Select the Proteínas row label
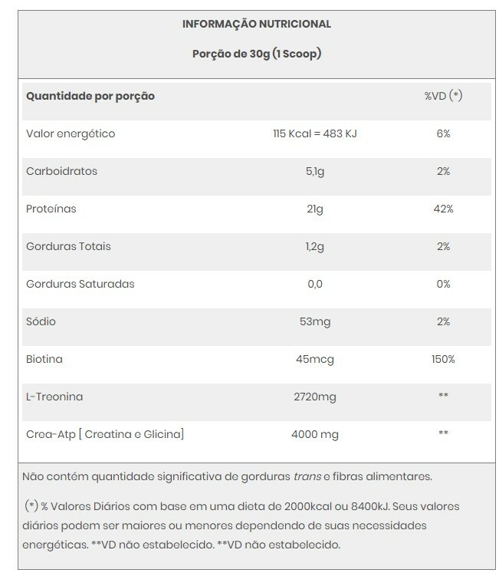Image resolution: width=499 pixels, height=573 pixels. coord(51,209)
